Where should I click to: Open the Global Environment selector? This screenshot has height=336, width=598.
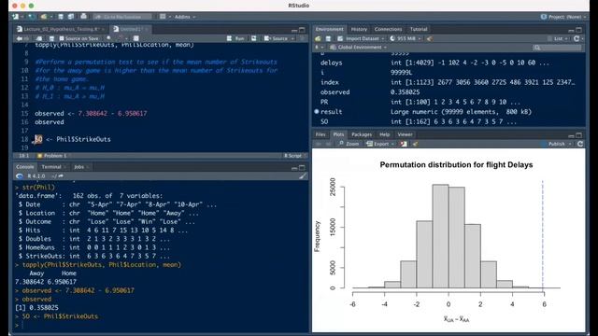pyautogui.click(x=359, y=48)
